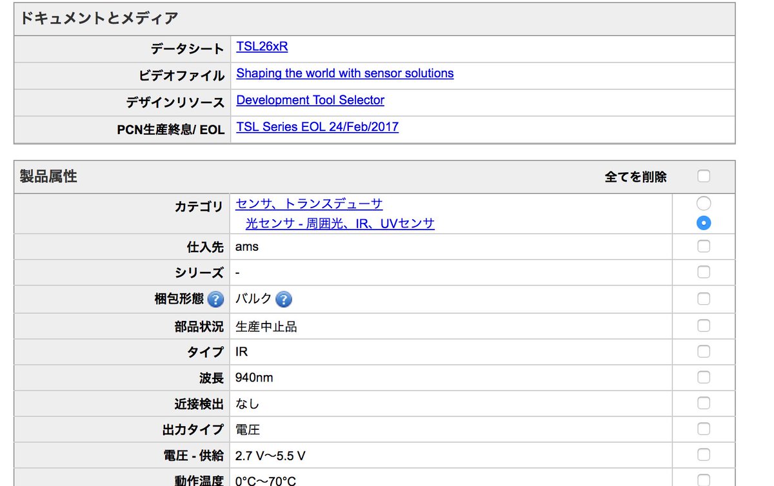Open the TSL26xR datasheet link
Screen dimensions: 774x486
(262, 46)
